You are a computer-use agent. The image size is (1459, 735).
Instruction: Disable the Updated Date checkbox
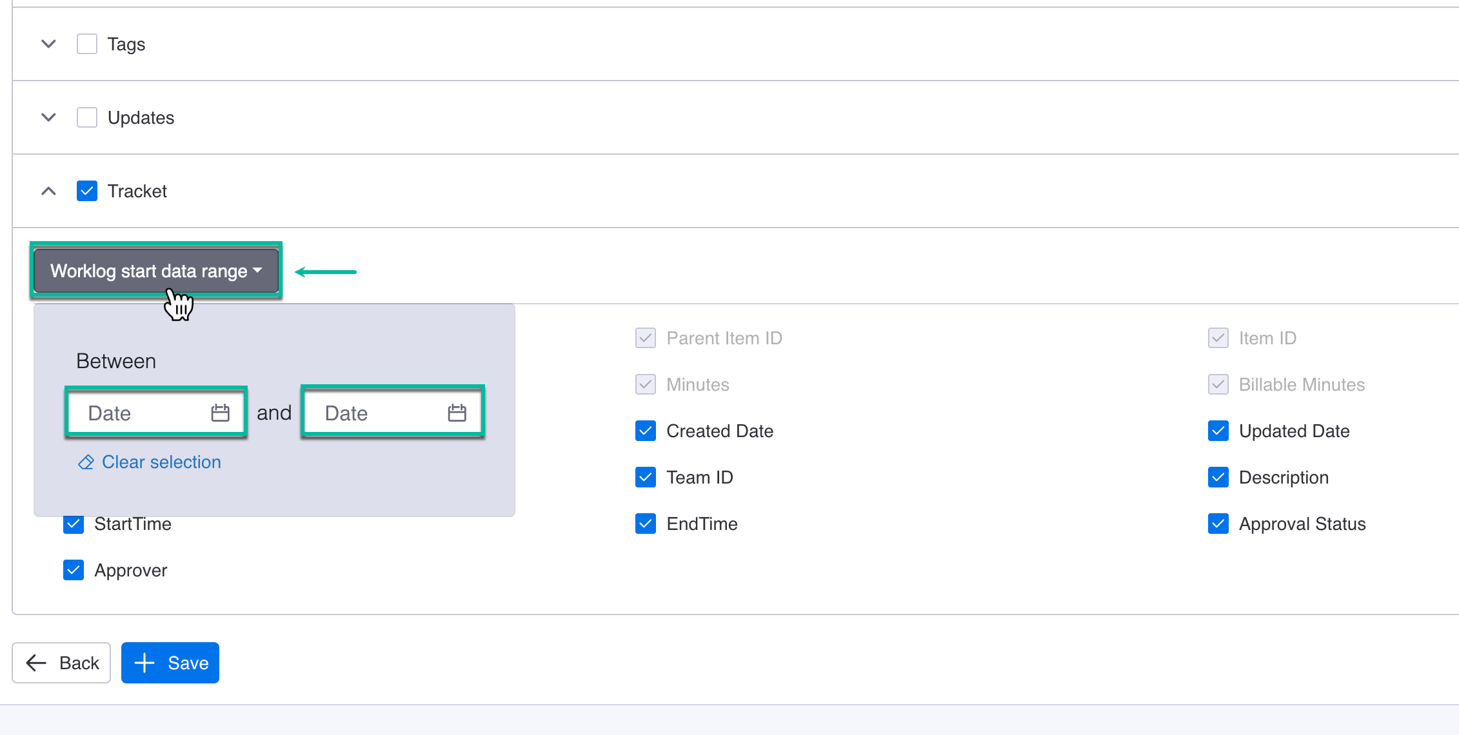1218,431
